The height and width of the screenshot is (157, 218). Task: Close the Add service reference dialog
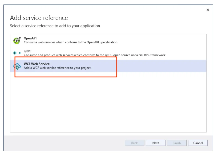[x=208, y=10]
